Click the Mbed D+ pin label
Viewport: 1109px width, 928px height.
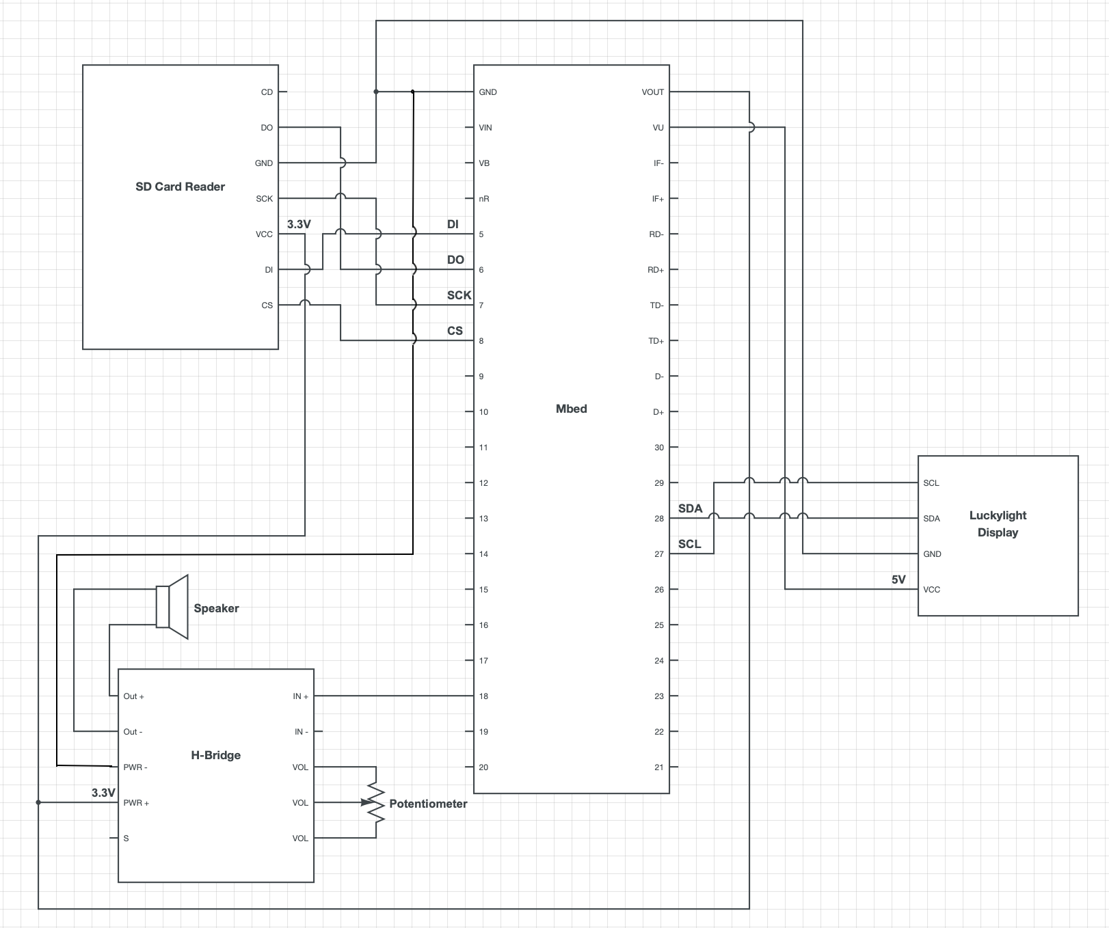pyautogui.click(x=658, y=412)
